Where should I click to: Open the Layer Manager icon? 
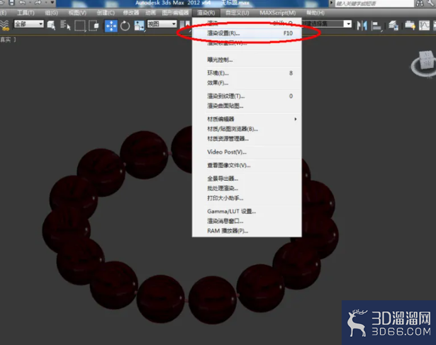393,26
